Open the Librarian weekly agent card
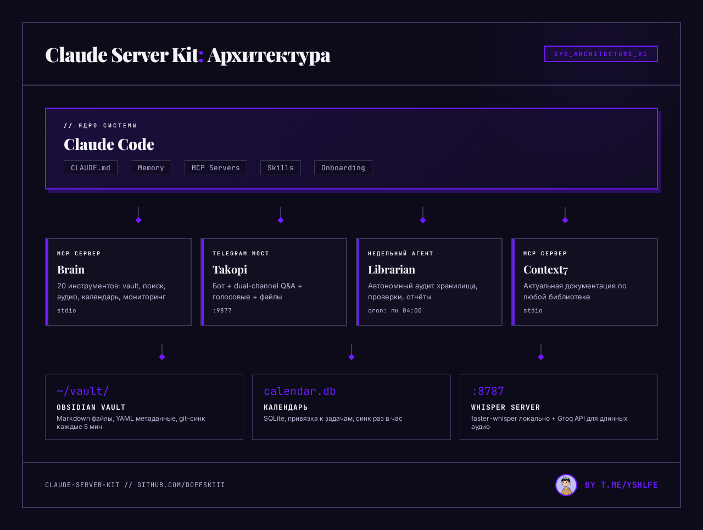The height and width of the screenshot is (530, 703). (429, 282)
